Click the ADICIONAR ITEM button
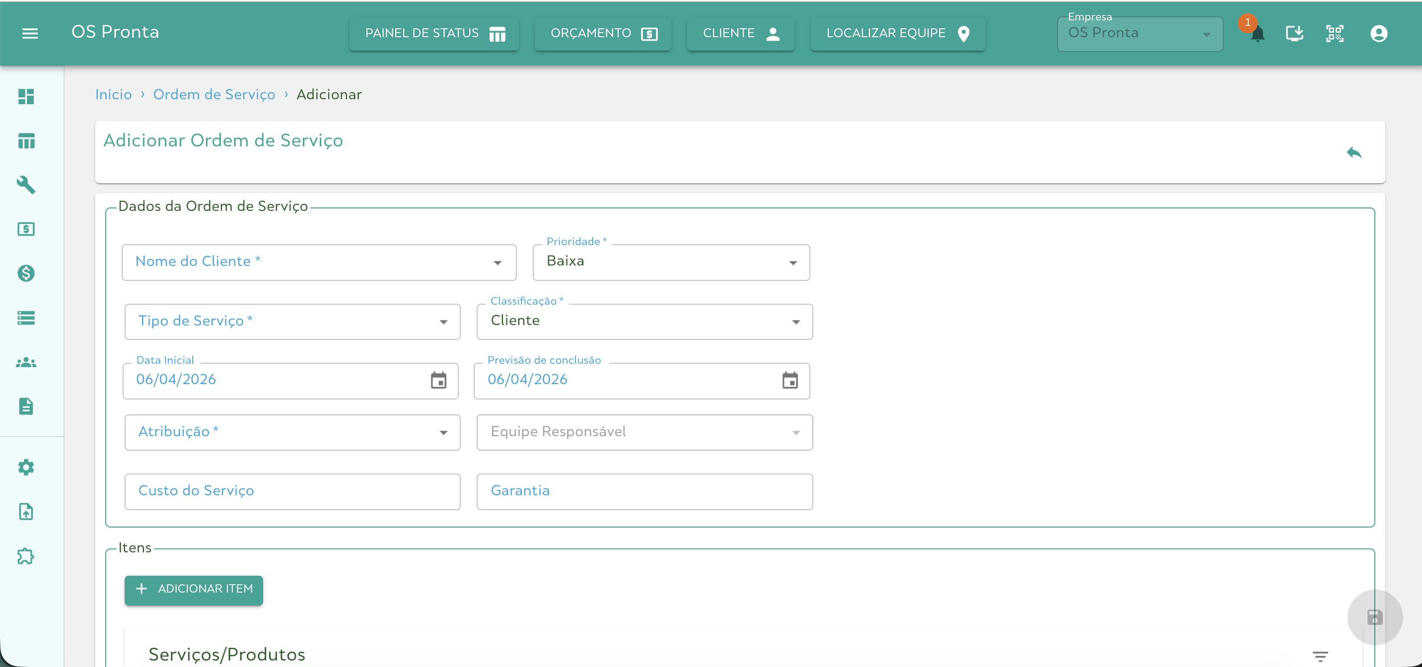1422x667 pixels. [194, 589]
